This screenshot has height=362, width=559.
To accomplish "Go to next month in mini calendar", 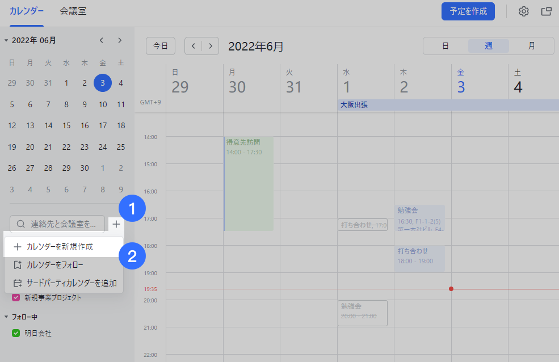I will [120, 40].
